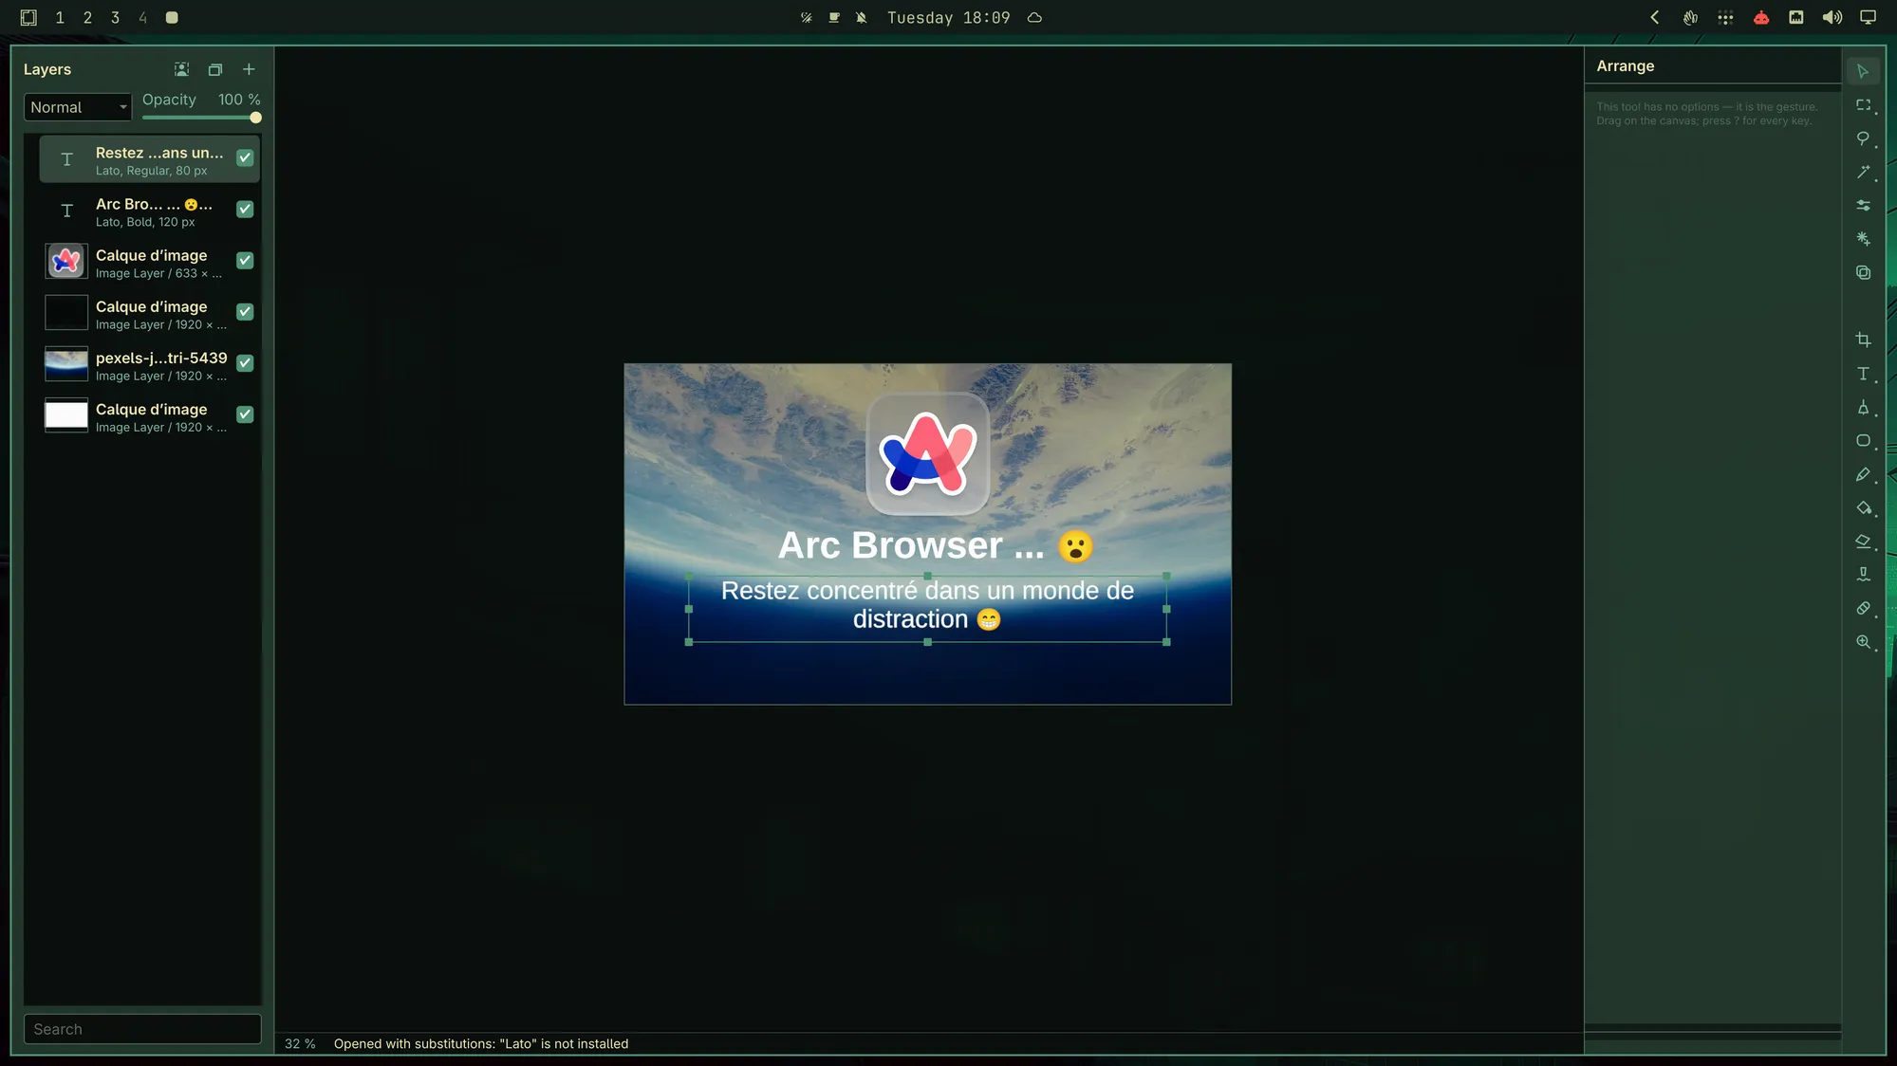This screenshot has height=1066, width=1897.
Task: Select the Type text tool
Action: [1863, 374]
